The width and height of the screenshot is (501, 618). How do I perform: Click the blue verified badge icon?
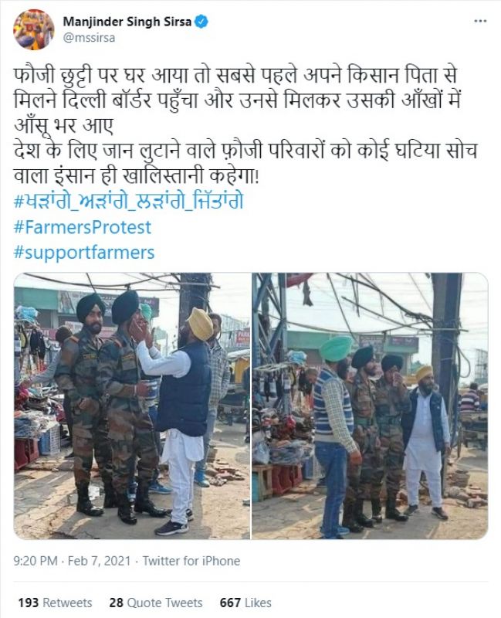point(201,22)
